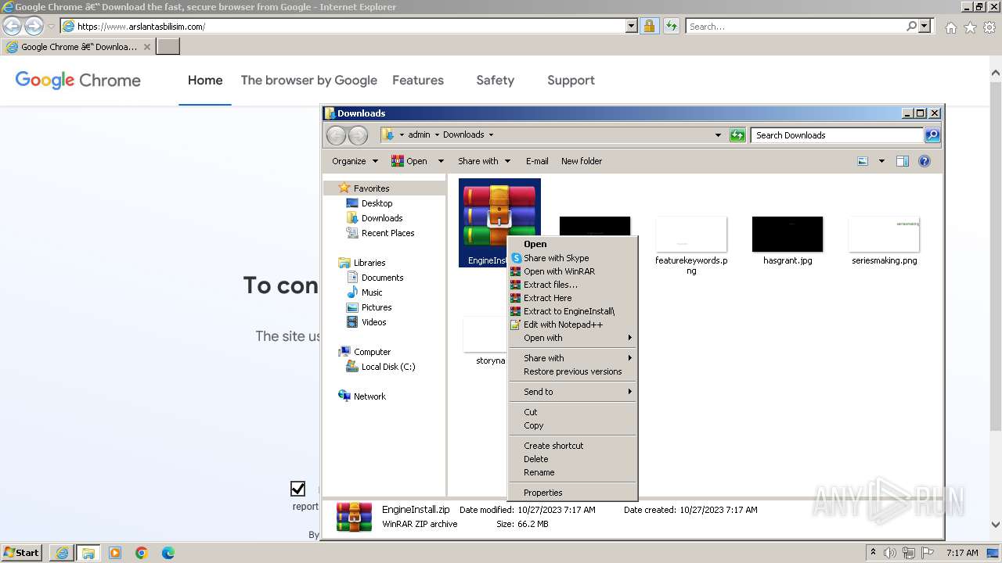Viewport: 1002px width, 563px height.
Task: Click the Explorer back arrow button
Action: tap(336, 135)
